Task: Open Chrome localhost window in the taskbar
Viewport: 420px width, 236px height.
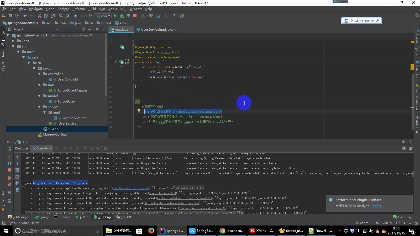Action: 232,231
